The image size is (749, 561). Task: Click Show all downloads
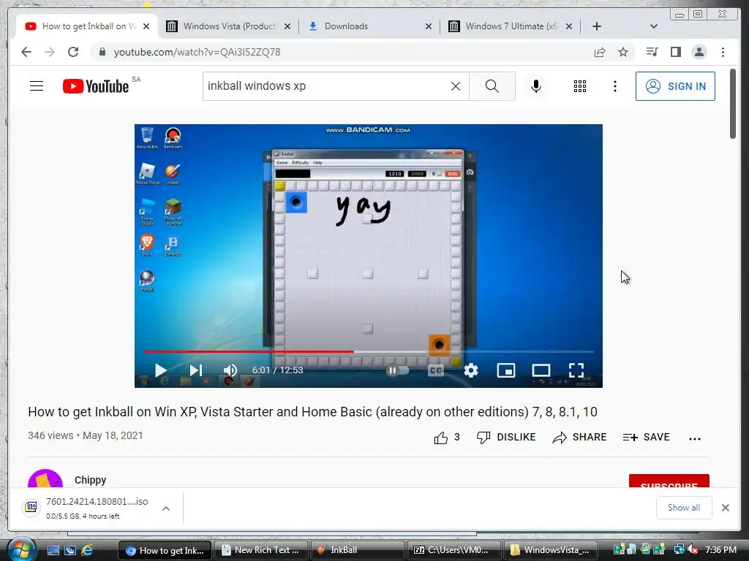(x=684, y=508)
